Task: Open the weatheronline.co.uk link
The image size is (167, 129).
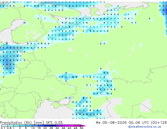Action: (145, 127)
